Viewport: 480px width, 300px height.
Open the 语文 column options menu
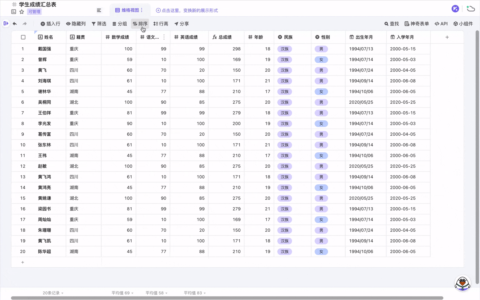pyautogui.click(x=164, y=37)
